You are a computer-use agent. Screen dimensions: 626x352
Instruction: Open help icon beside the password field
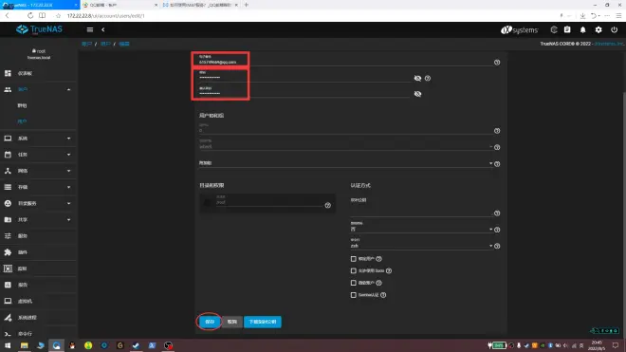pyautogui.click(x=428, y=79)
